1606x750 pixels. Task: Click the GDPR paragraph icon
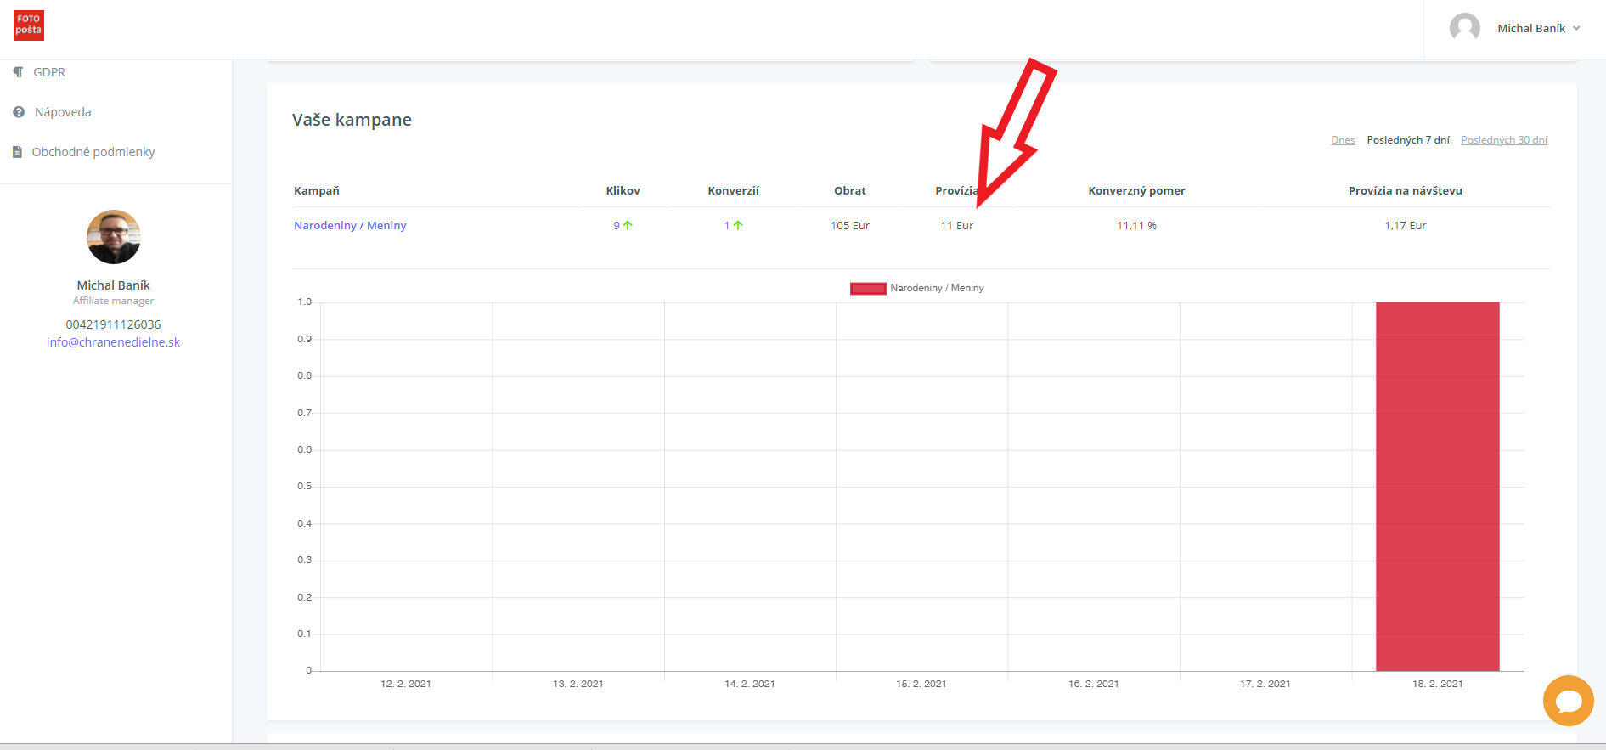click(18, 72)
